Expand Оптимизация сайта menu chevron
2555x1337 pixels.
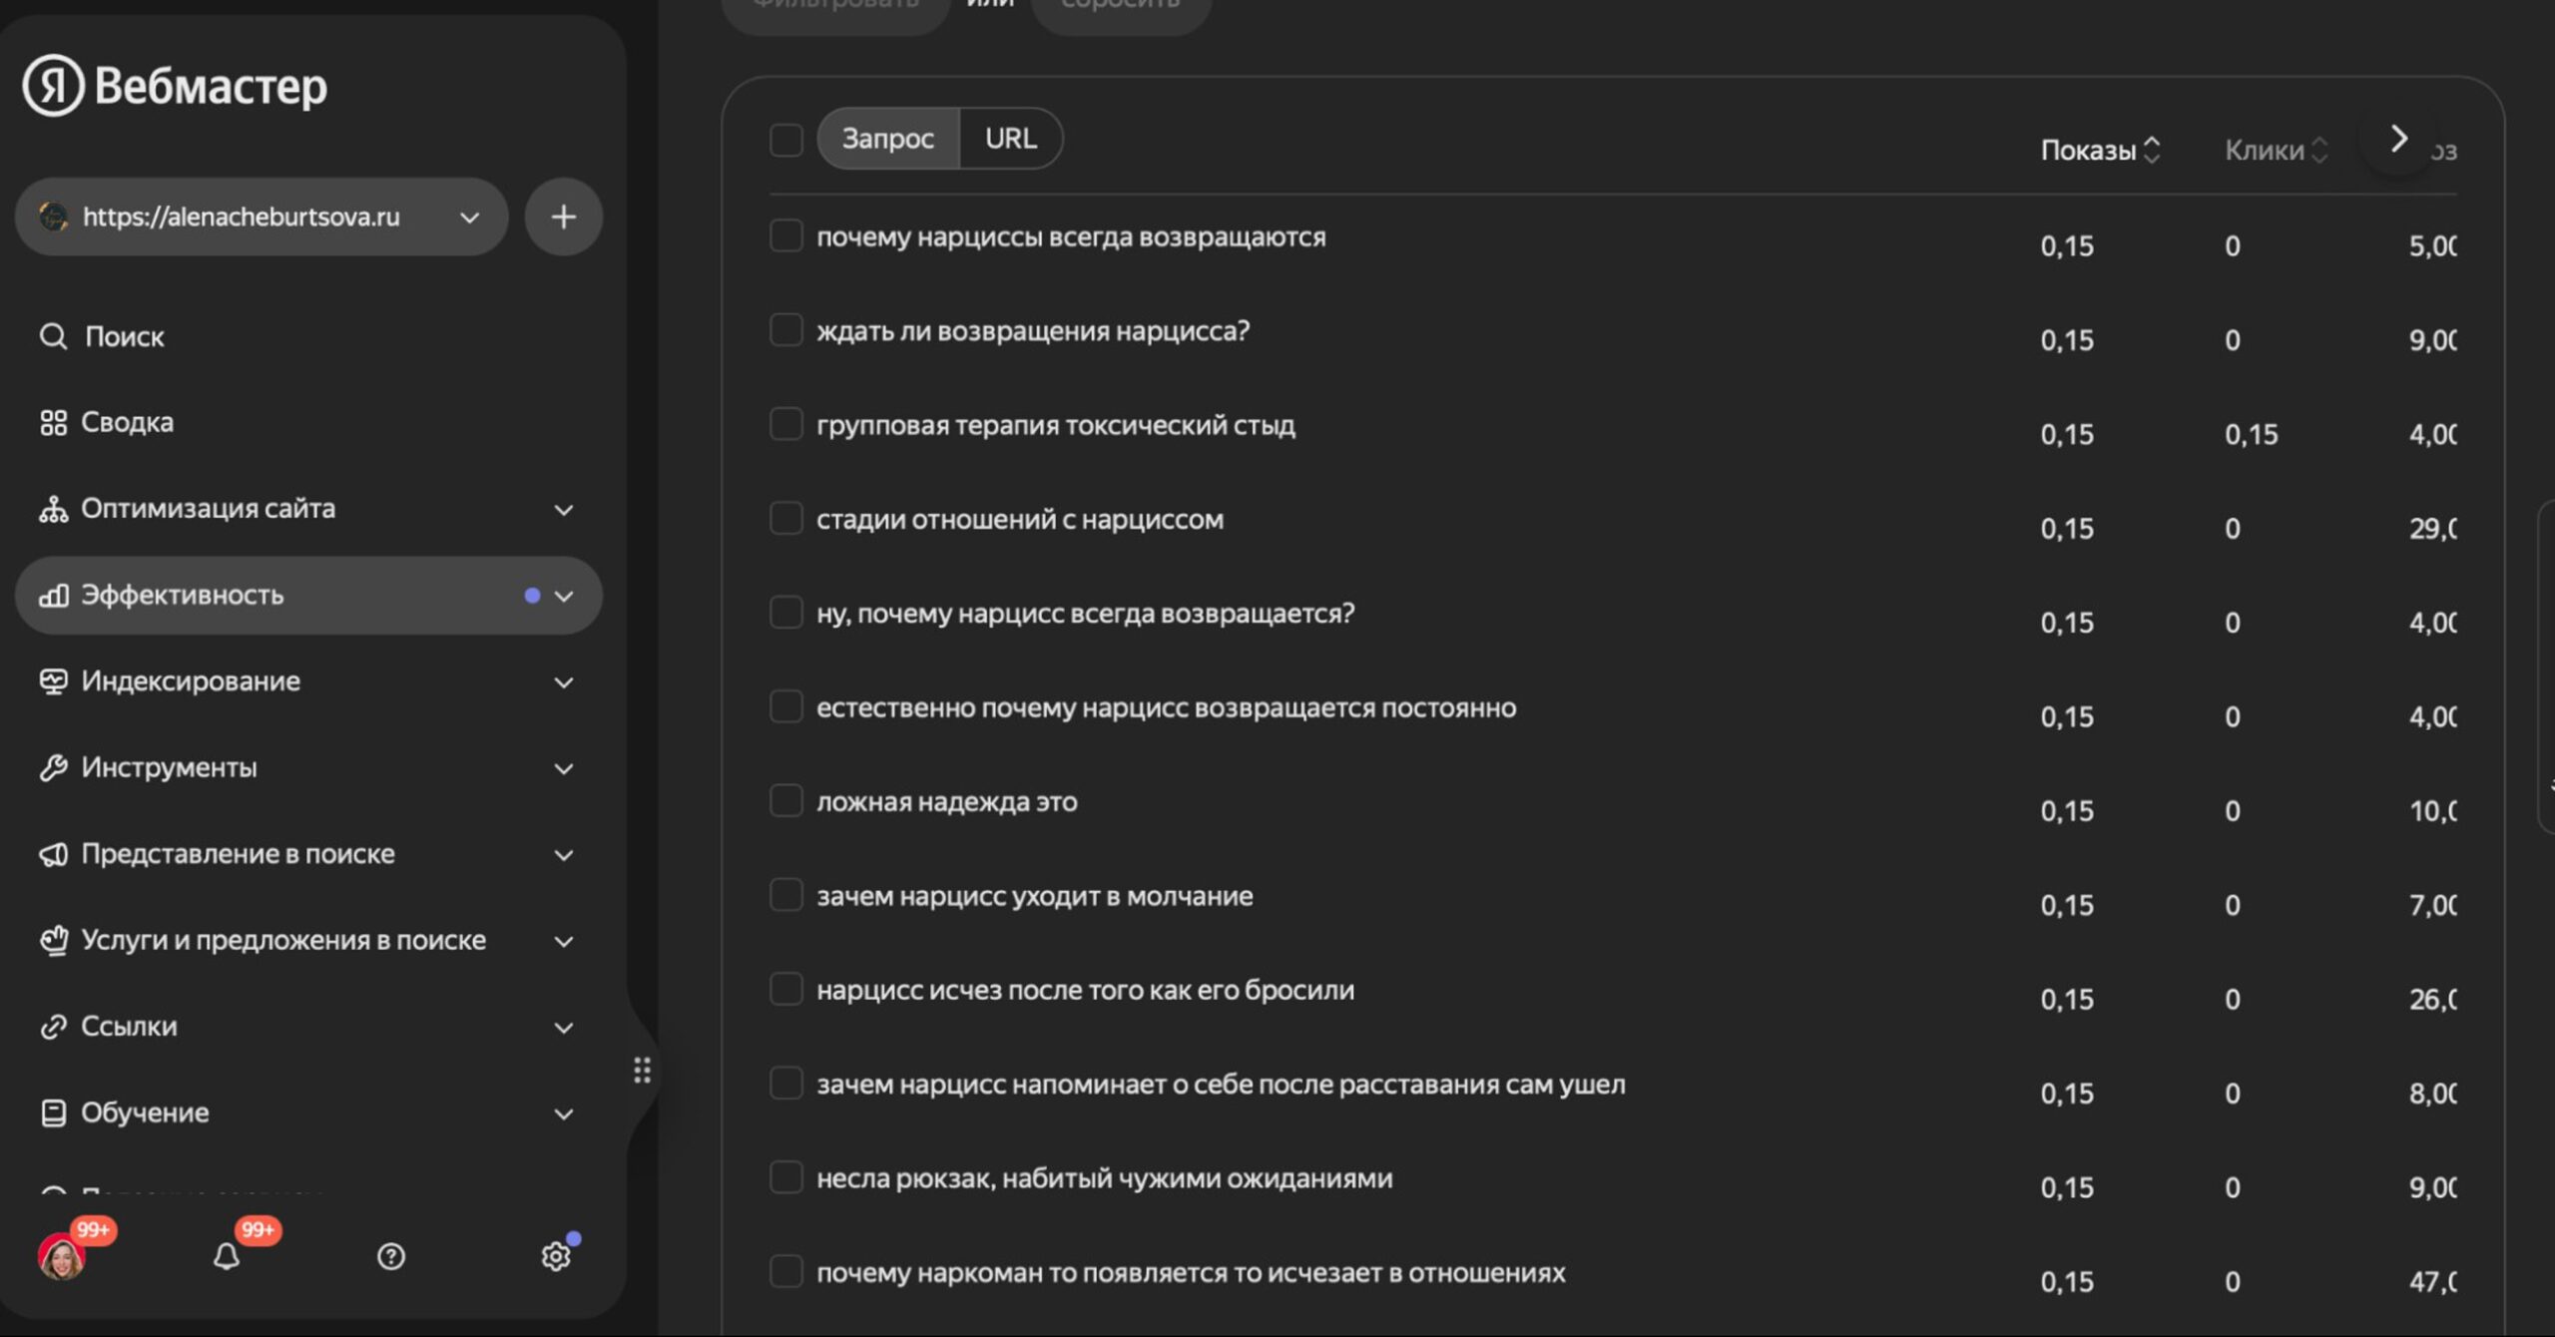tap(564, 510)
